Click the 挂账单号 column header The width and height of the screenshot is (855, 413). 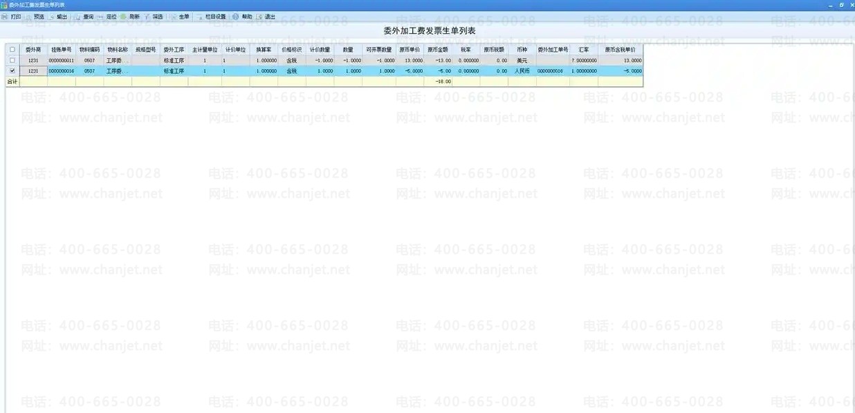(x=62, y=50)
